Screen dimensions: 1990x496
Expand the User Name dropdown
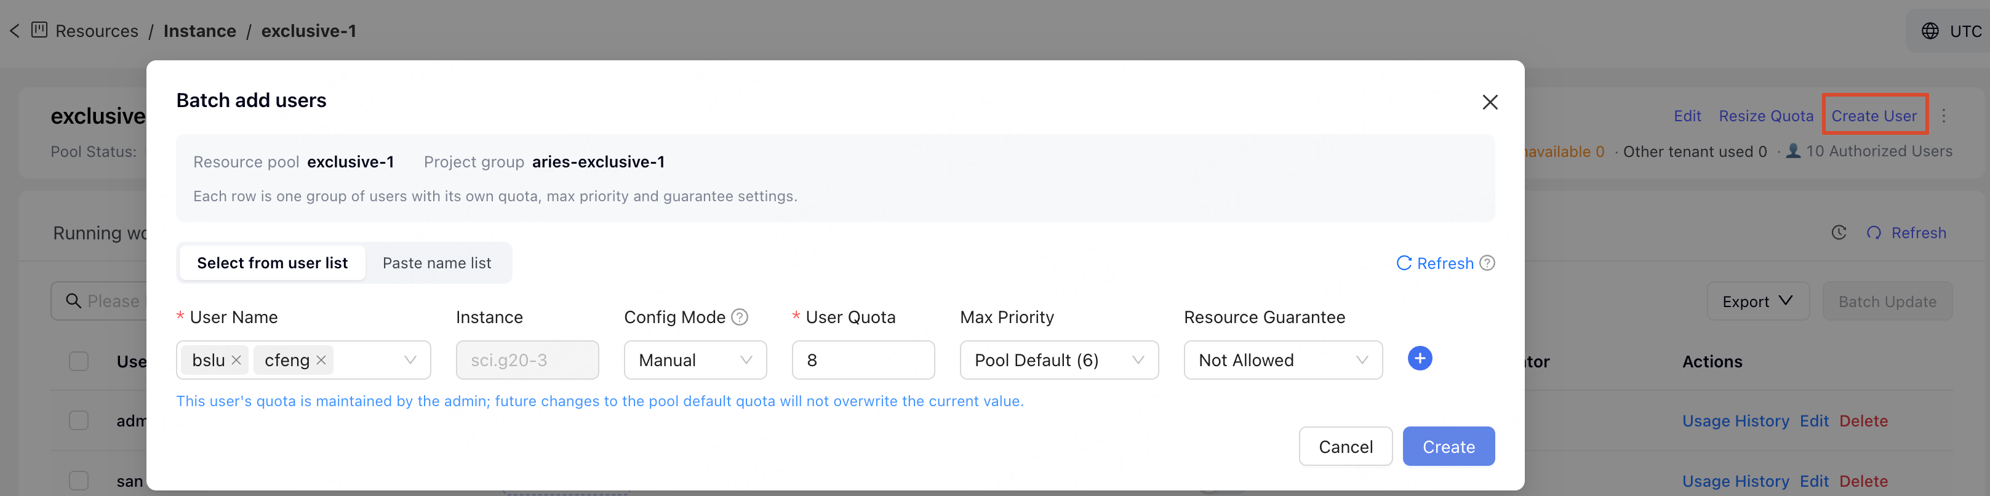pyautogui.click(x=410, y=360)
